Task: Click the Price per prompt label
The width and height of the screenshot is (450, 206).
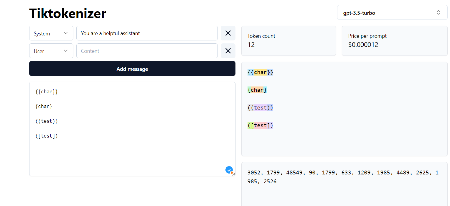Action: 367,36
